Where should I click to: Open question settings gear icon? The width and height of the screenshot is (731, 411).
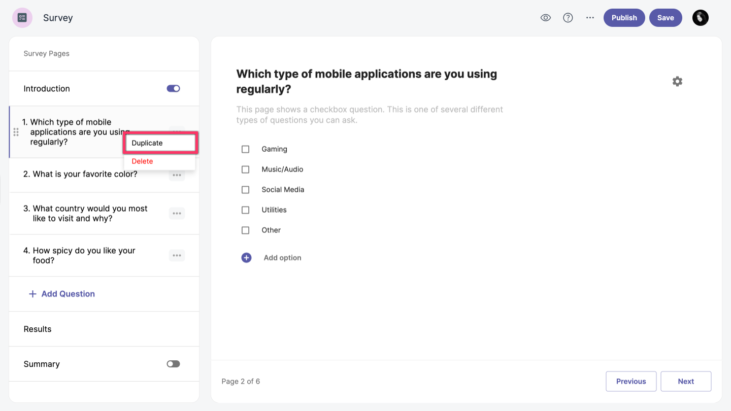pos(677,81)
